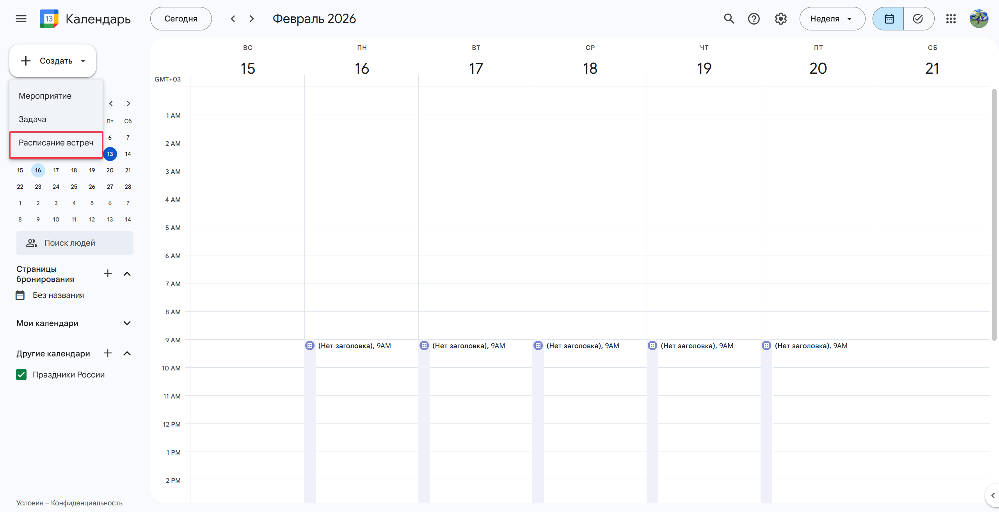
Task: Open Monday 9AM appointment schedule event
Action: (x=354, y=346)
